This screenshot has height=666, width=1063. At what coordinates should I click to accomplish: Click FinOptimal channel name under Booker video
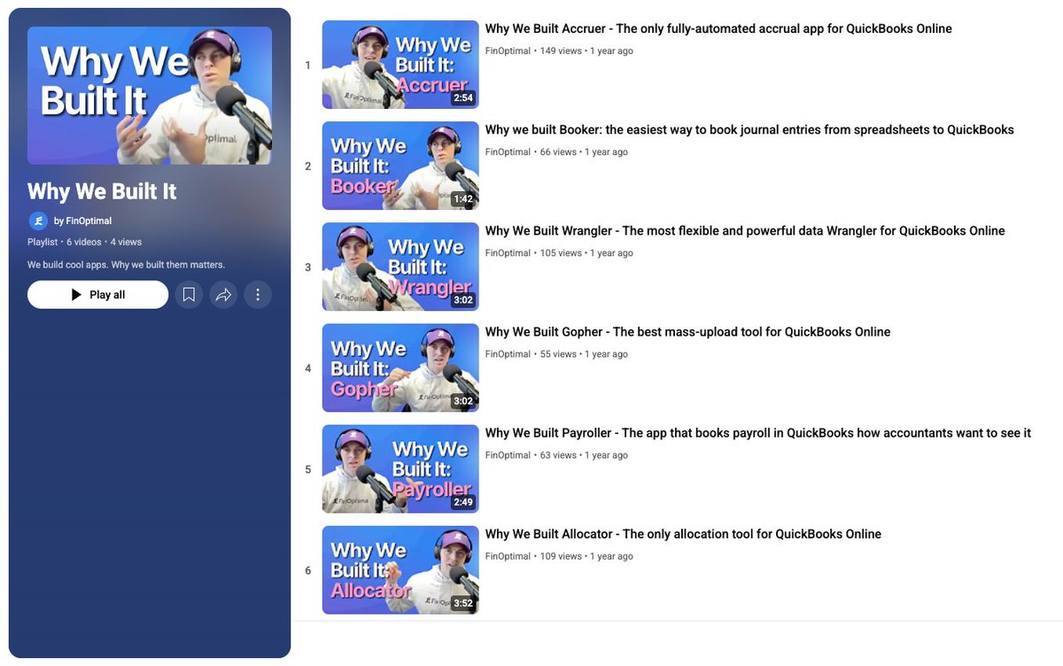click(508, 152)
